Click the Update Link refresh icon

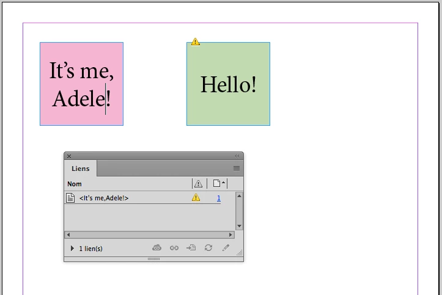[x=208, y=248]
